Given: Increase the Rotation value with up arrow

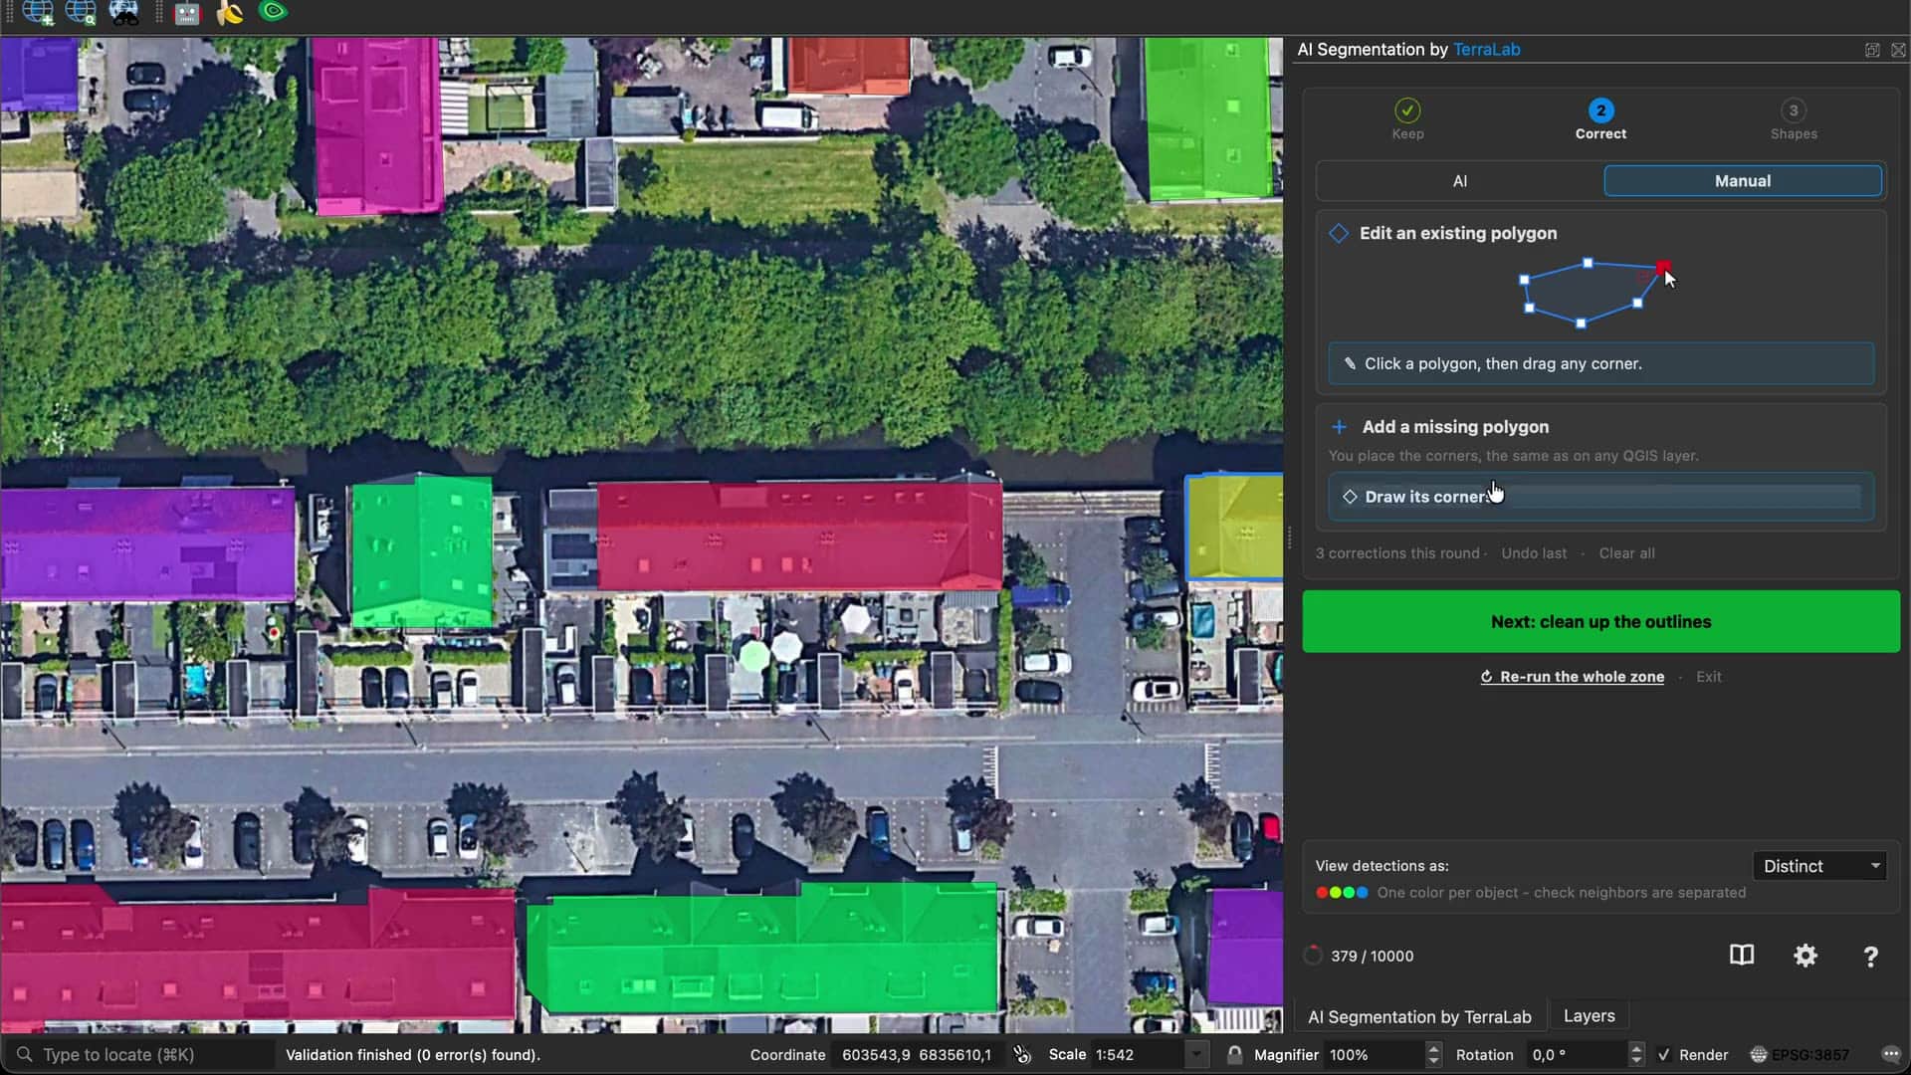Looking at the screenshot, I should click(1636, 1048).
